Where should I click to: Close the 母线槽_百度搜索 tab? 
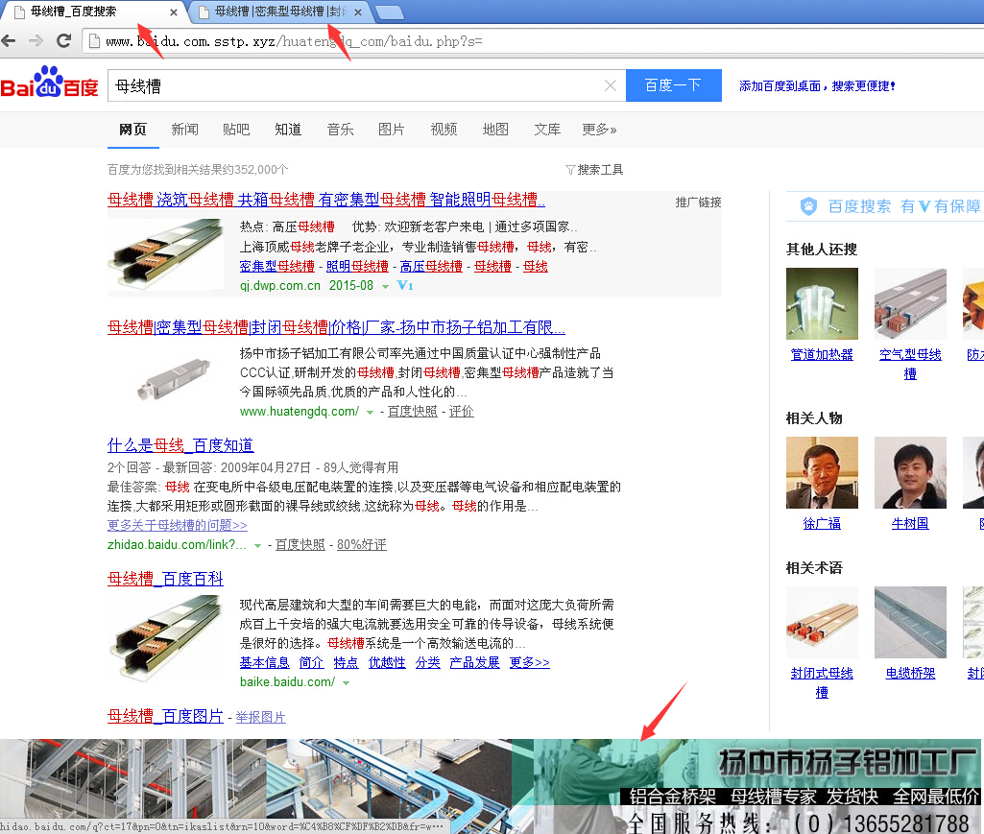point(173,12)
